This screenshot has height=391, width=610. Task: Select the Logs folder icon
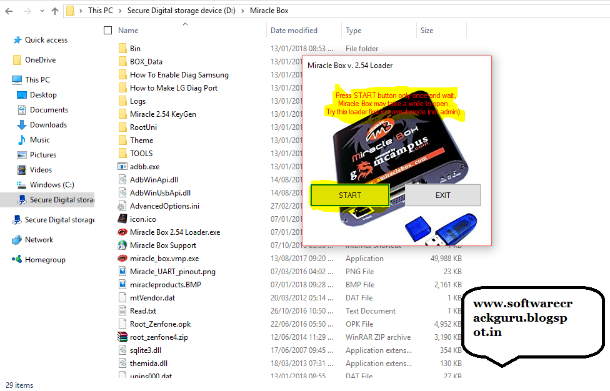tap(122, 101)
